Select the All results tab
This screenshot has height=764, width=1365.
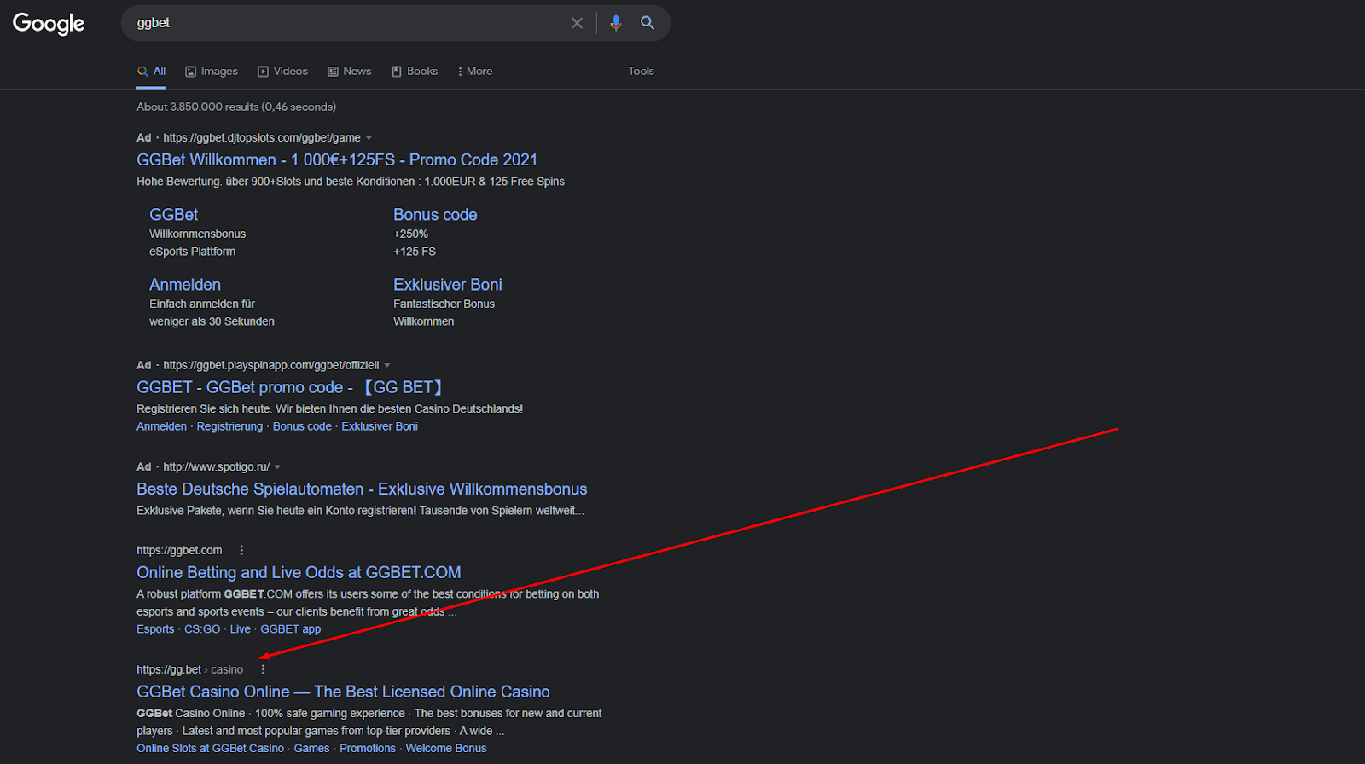click(152, 72)
